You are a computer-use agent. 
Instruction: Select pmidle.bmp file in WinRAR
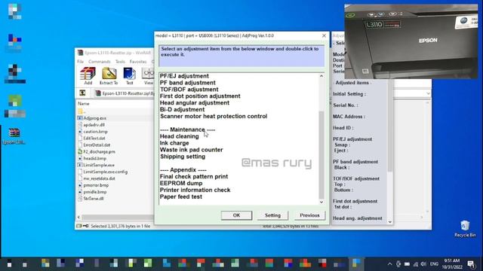(94, 192)
